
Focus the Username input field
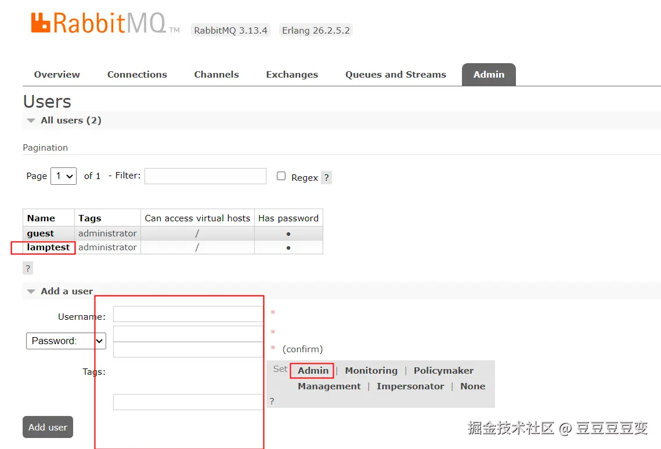click(189, 314)
